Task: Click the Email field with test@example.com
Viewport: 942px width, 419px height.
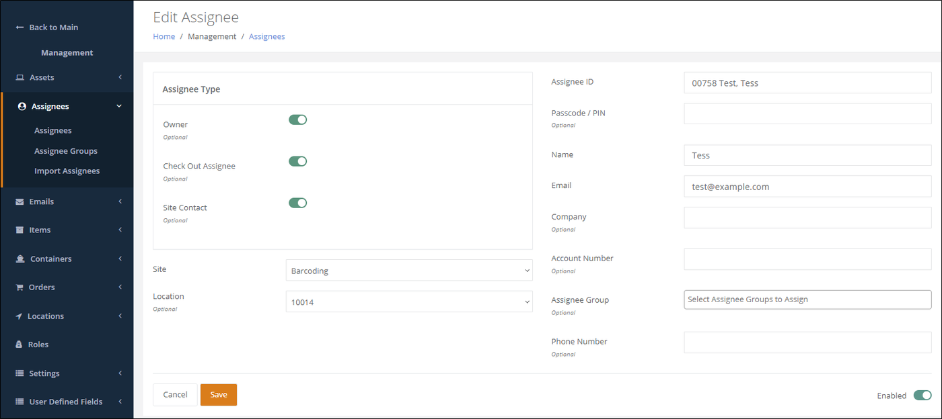Action: coord(807,186)
